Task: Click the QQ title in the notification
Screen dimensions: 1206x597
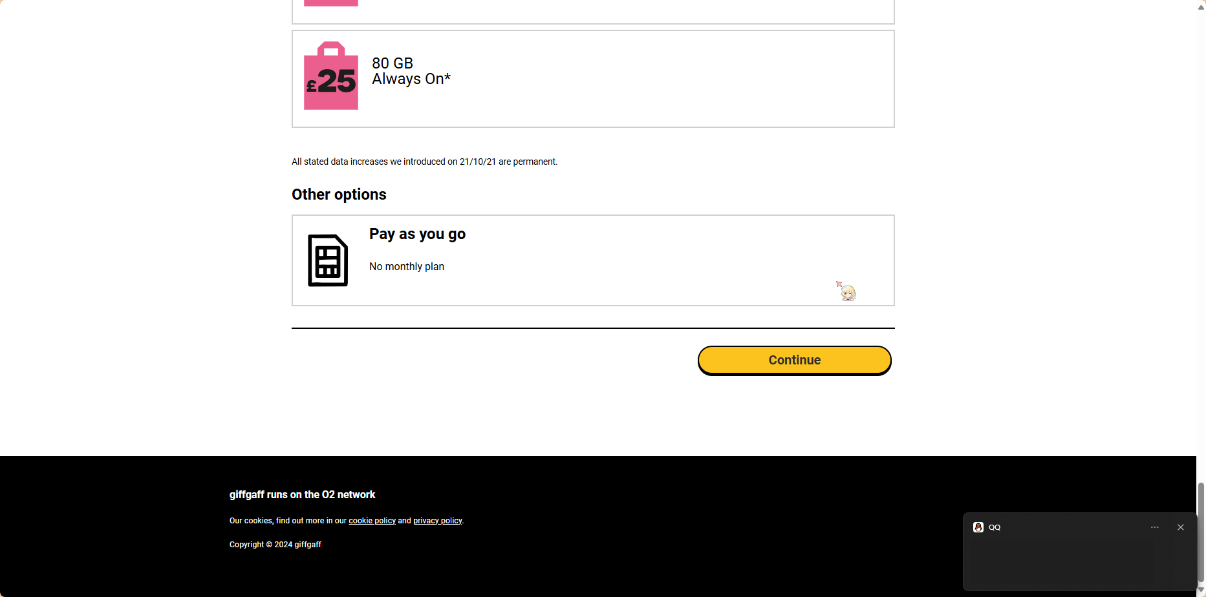Action: tap(994, 527)
